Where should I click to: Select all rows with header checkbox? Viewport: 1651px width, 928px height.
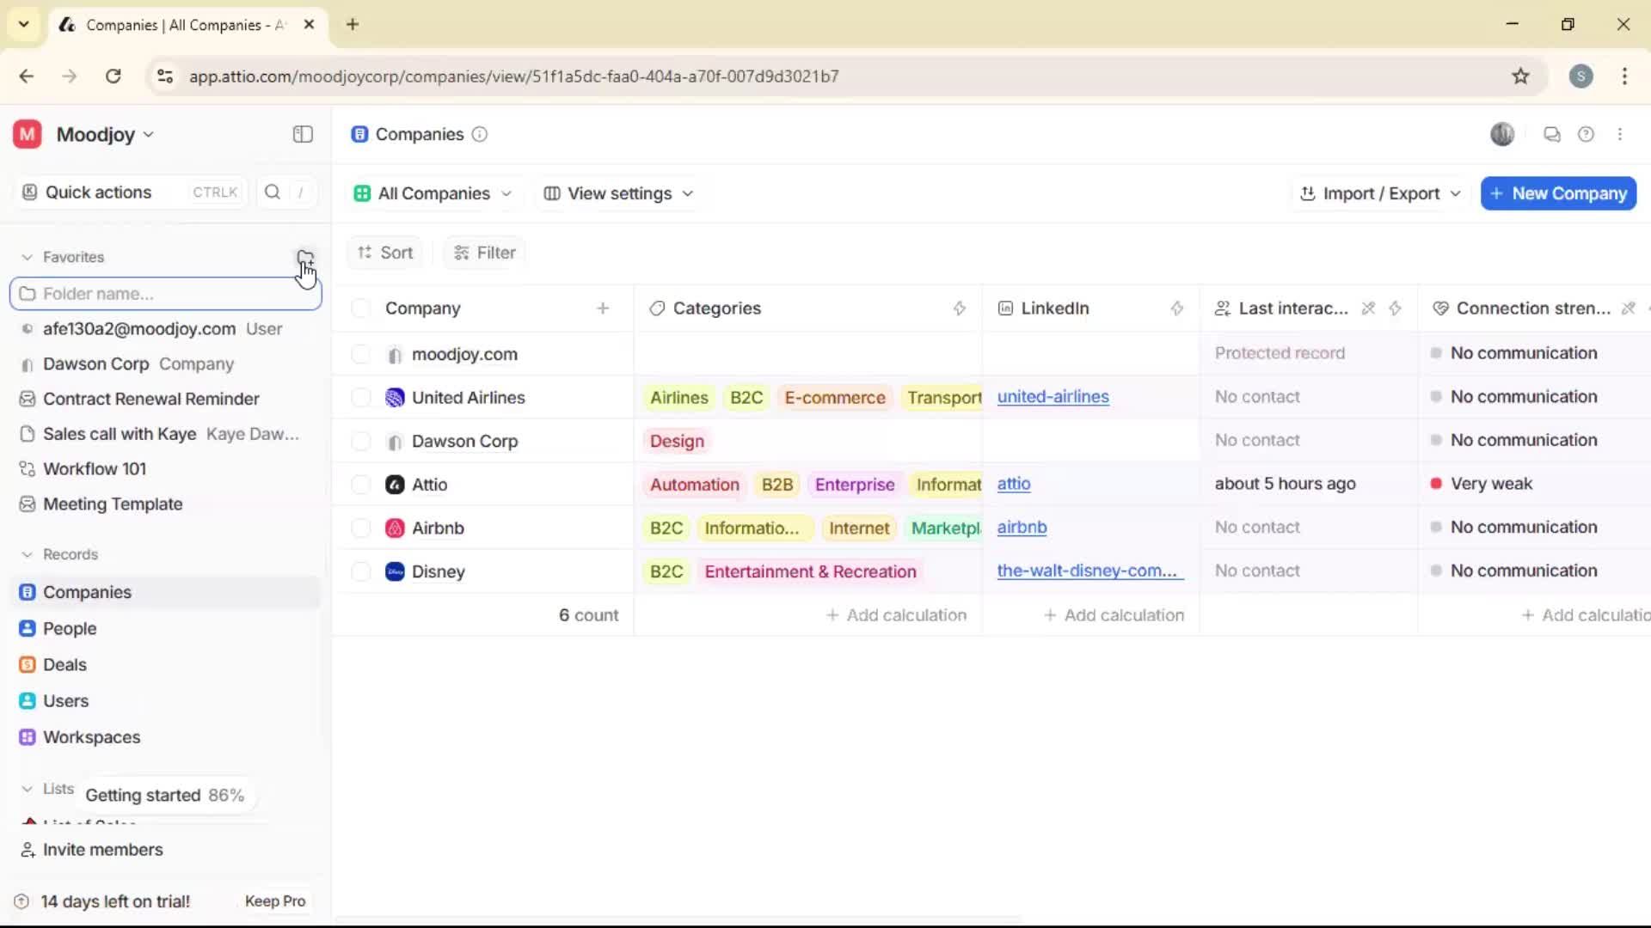[x=360, y=308]
